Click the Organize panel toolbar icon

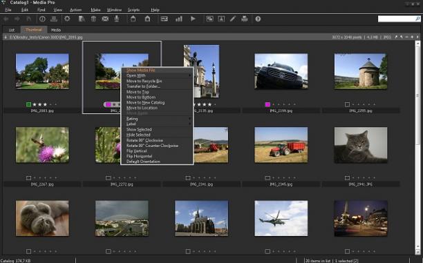tap(54, 19)
